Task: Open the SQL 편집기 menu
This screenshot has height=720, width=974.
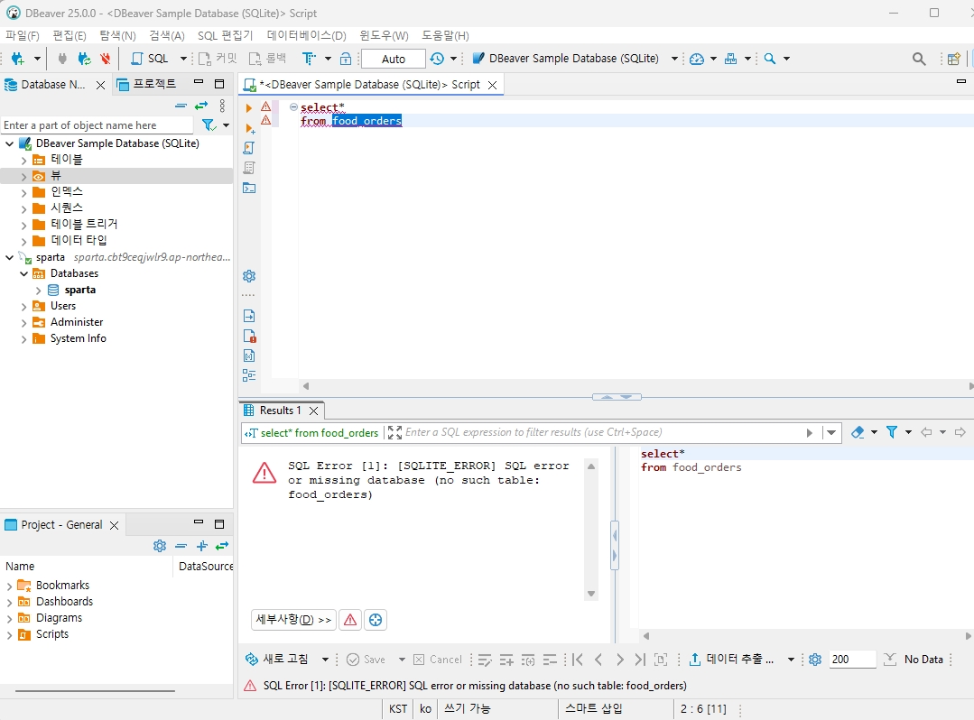Action: click(225, 35)
